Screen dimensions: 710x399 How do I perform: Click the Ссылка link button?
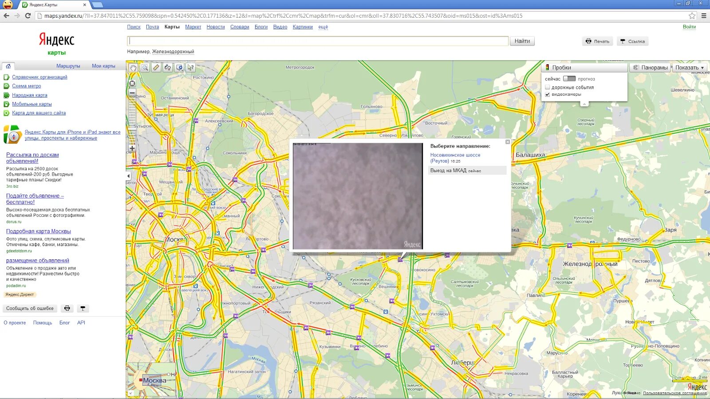[x=632, y=41]
